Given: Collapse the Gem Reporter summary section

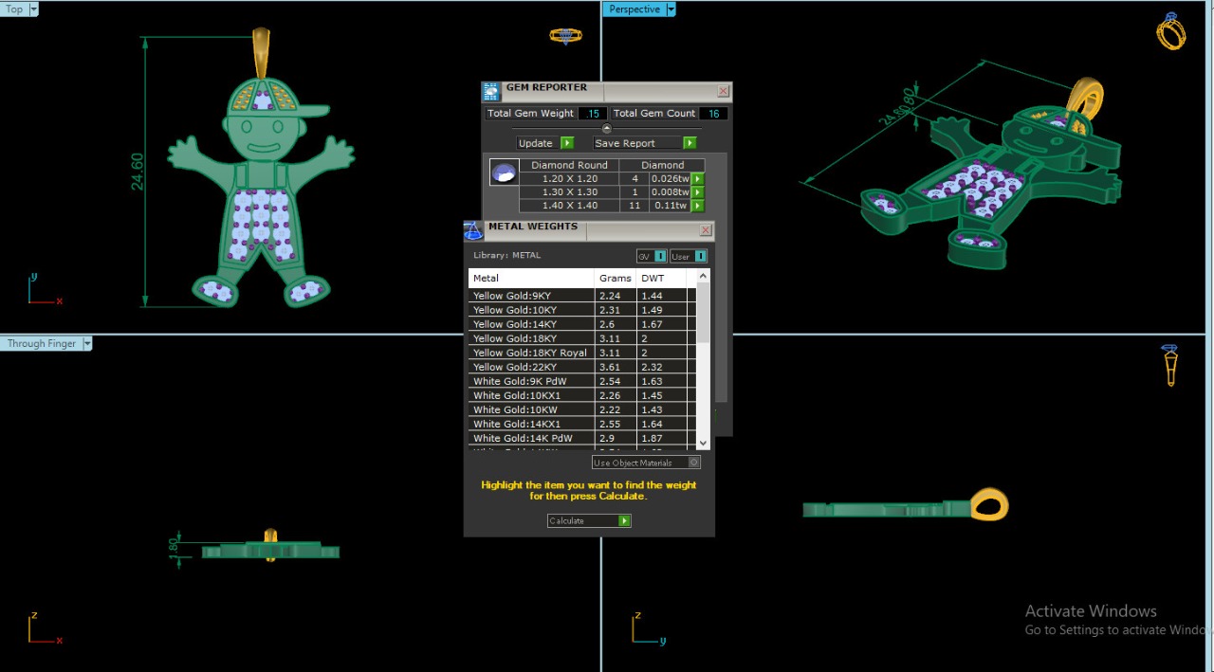Looking at the screenshot, I should tap(607, 128).
